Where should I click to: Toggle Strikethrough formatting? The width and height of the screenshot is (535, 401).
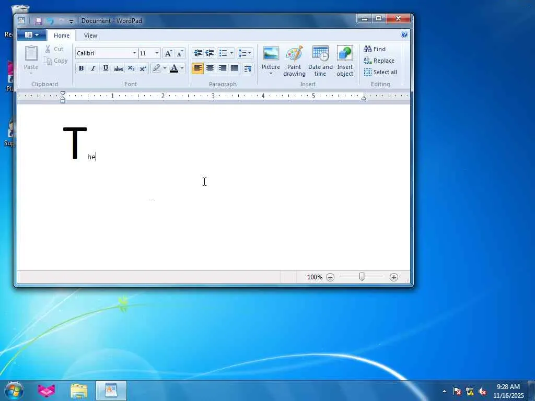(x=118, y=68)
